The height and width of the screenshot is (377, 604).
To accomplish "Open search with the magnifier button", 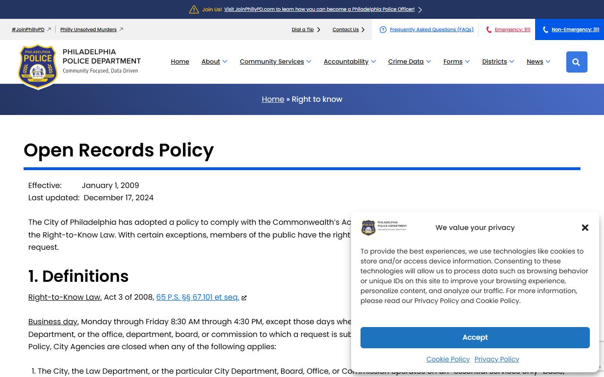I will coord(577,62).
